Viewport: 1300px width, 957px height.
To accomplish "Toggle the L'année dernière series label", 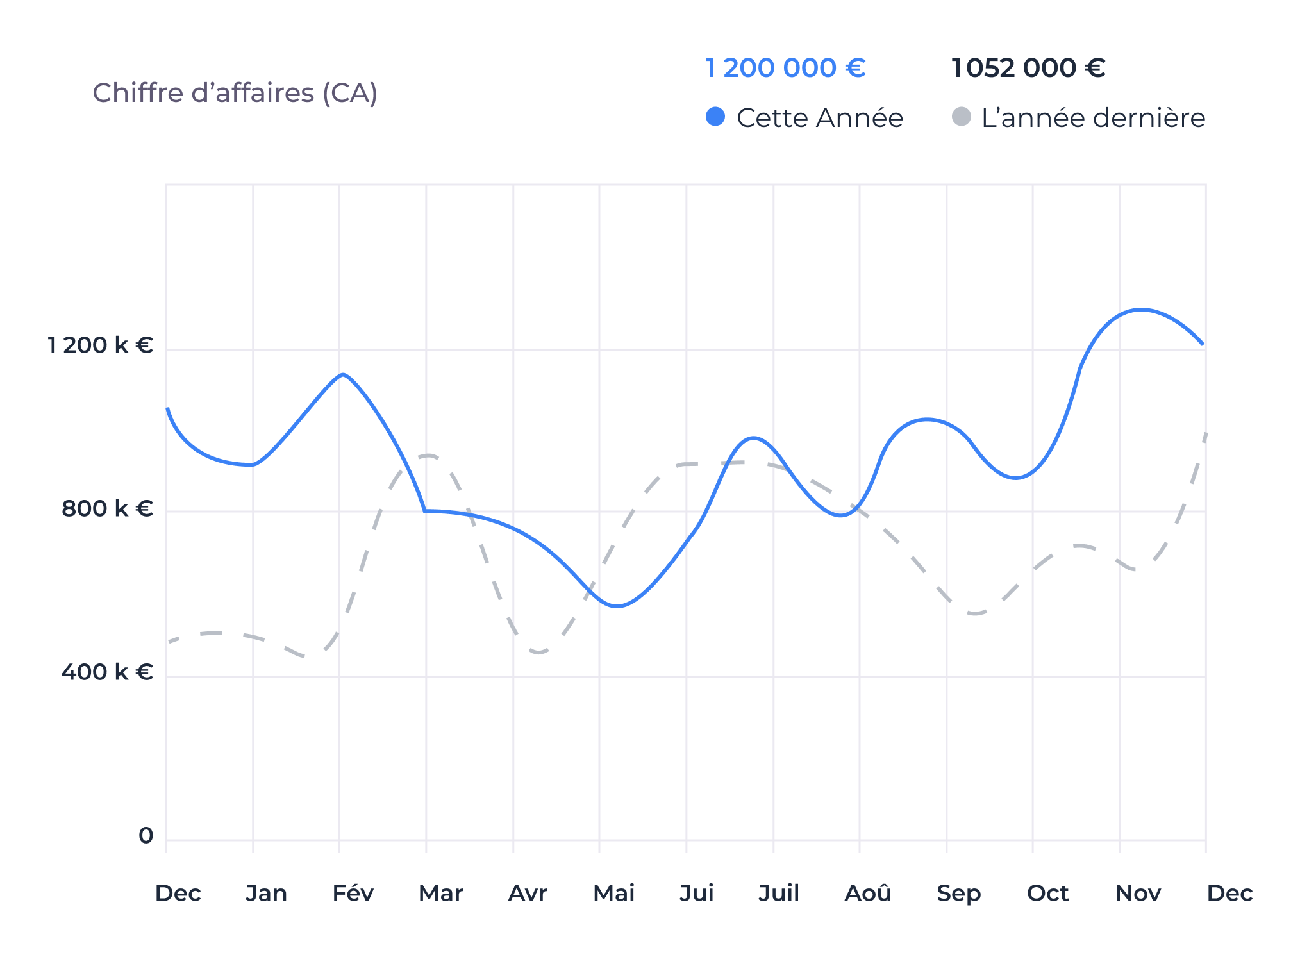I will tap(1093, 118).
